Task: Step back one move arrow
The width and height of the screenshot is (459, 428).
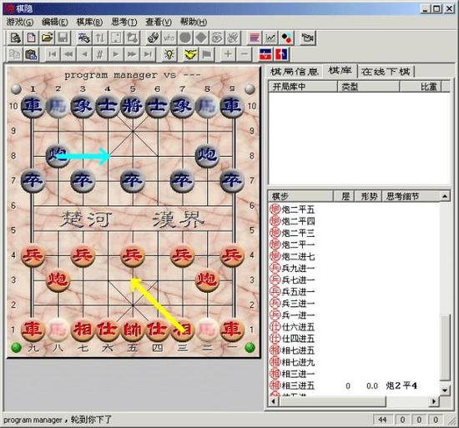Action: click(84, 54)
